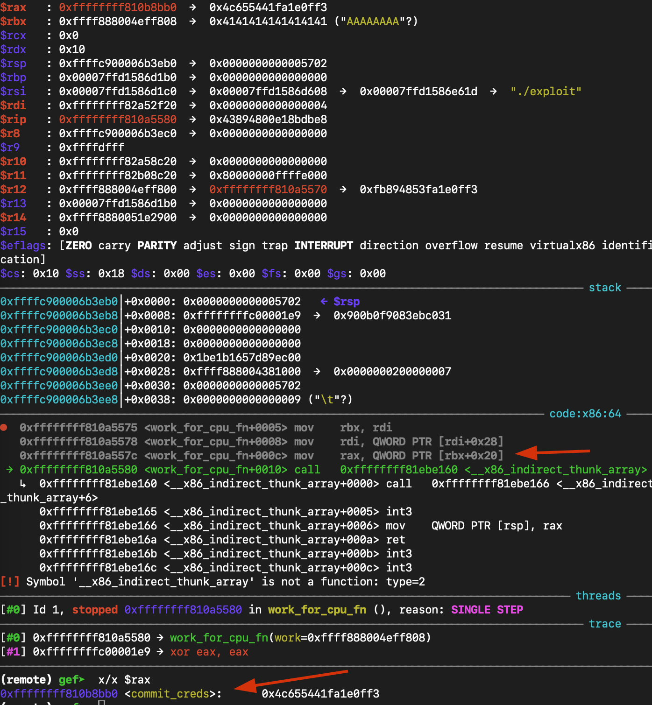This screenshot has height=705, width=652.
Task: Click the branch-target arrow before the thunk call
Action: pyautogui.click(x=23, y=484)
